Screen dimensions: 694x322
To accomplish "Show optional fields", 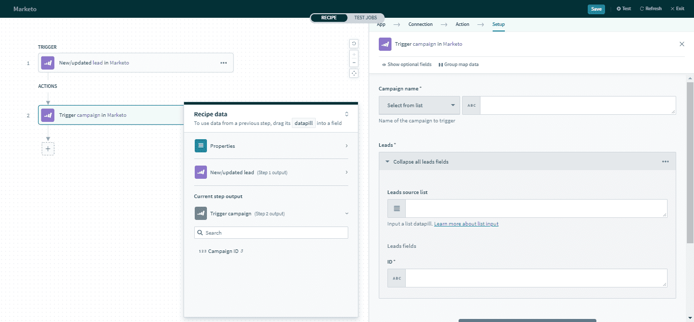I will click(406, 65).
